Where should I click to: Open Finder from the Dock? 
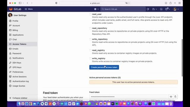click(19, 104)
